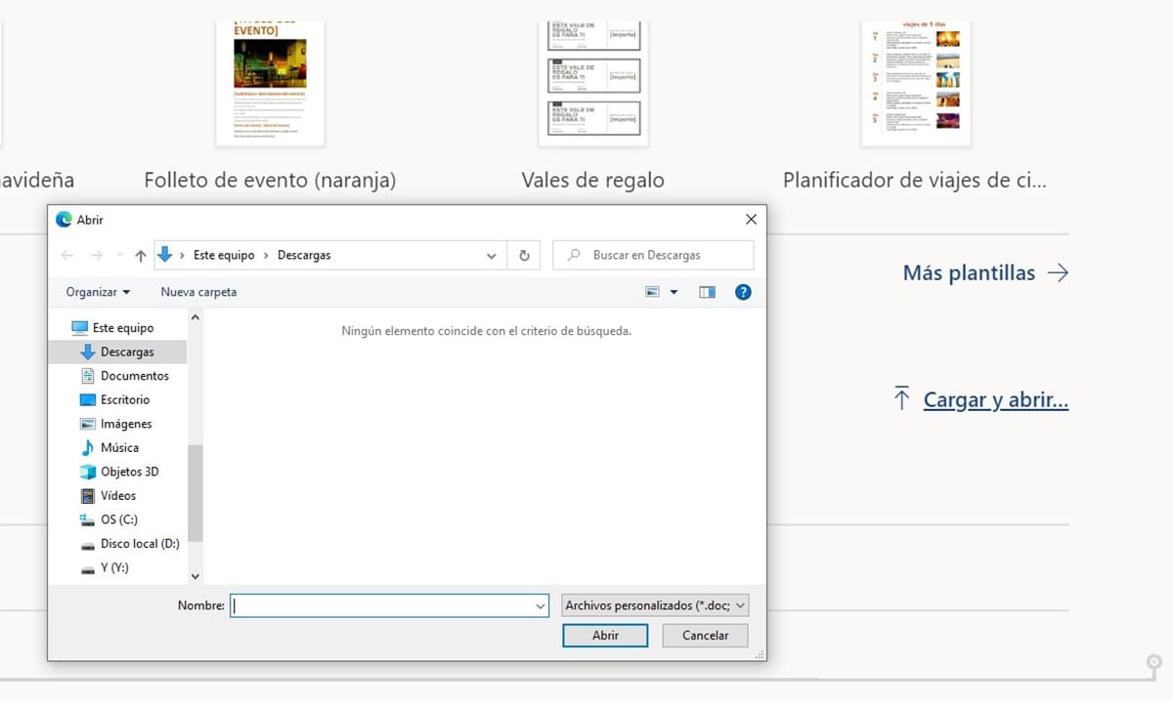Click the upload arrow icon beside Cargar

[901, 398]
